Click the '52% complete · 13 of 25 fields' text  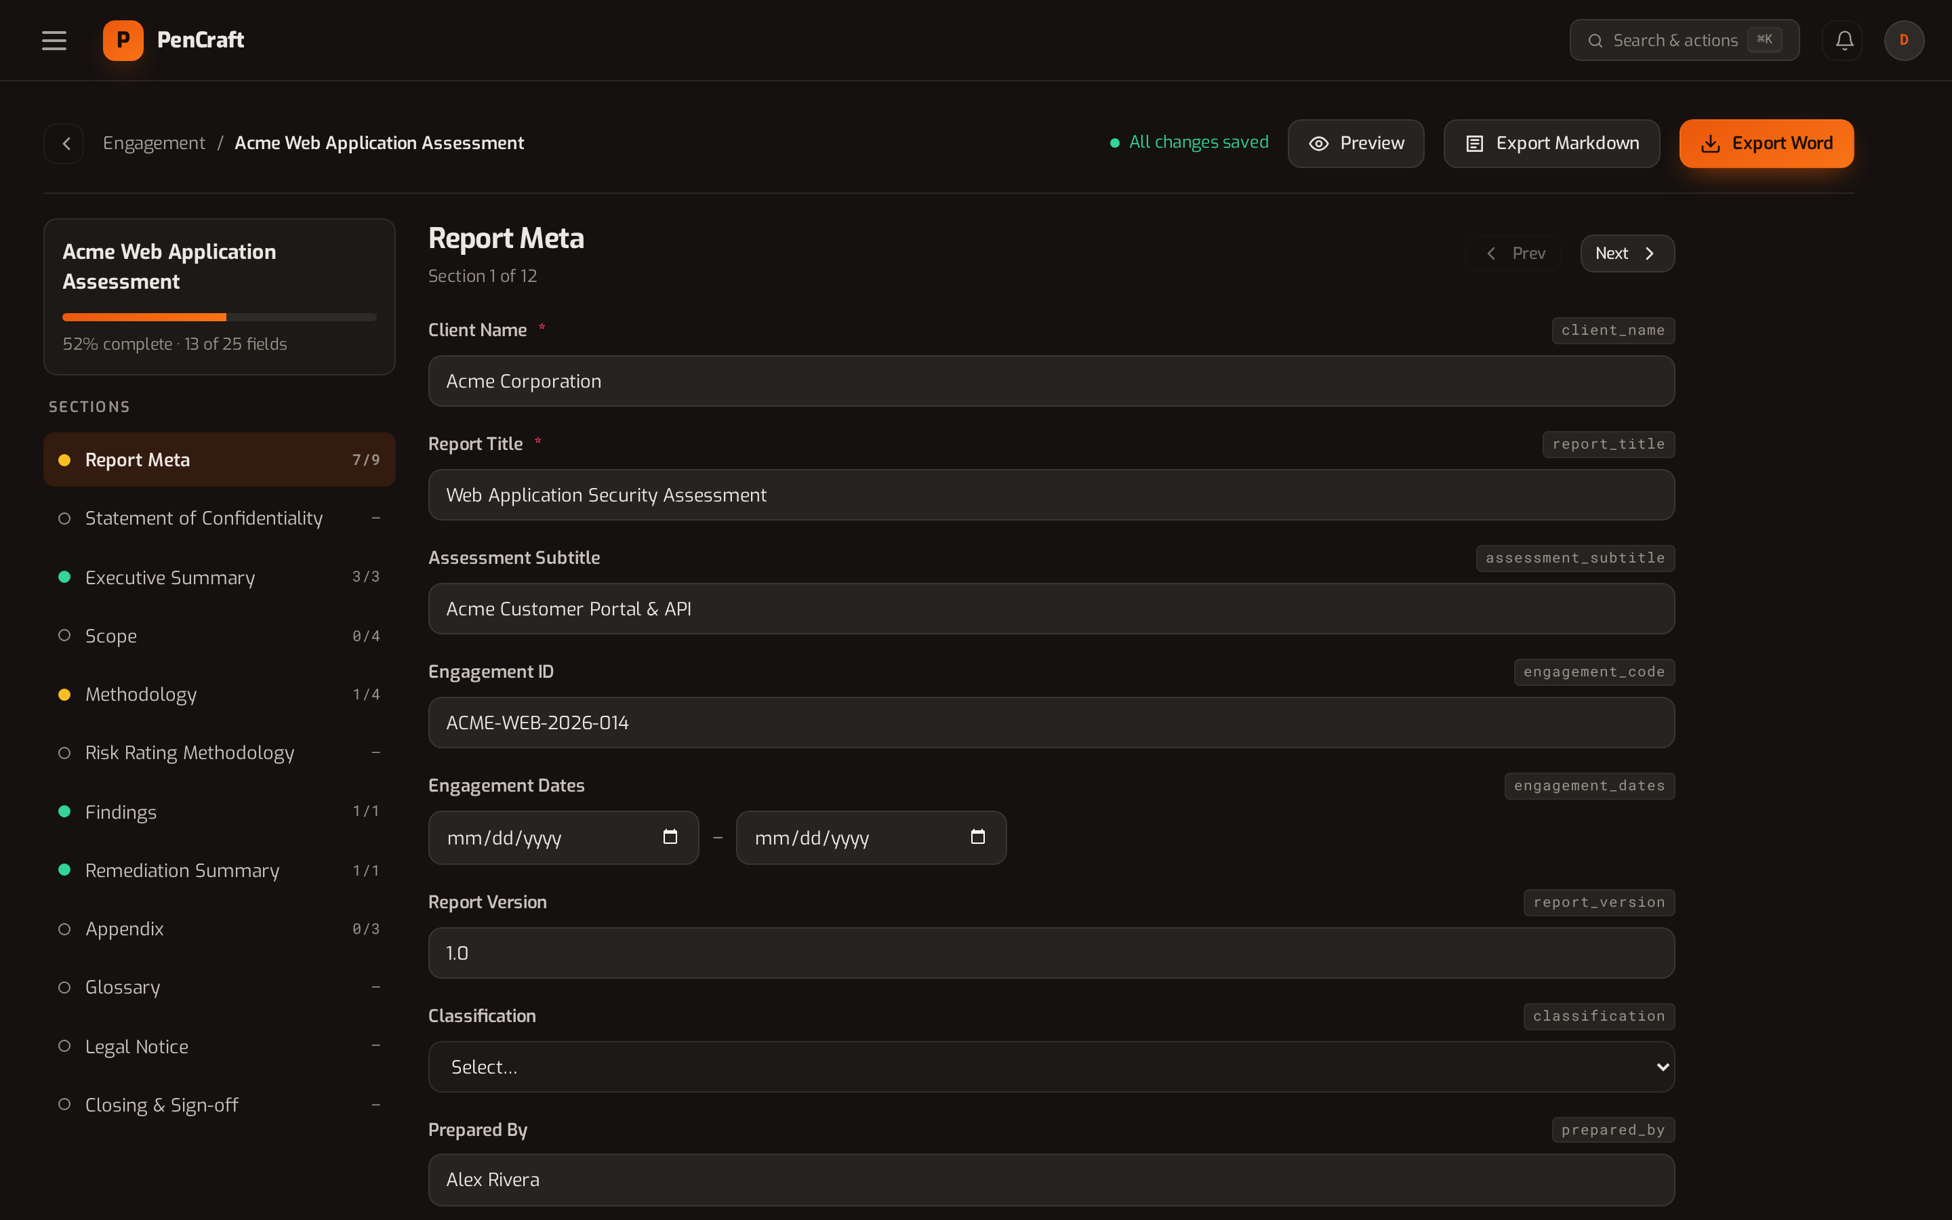coord(175,344)
